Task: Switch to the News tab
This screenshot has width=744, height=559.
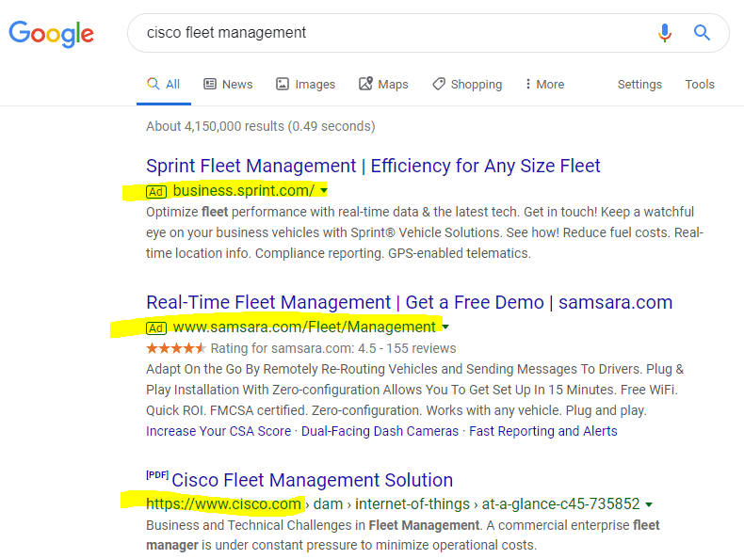Action: pyautogui.click(x=228, y=85)
